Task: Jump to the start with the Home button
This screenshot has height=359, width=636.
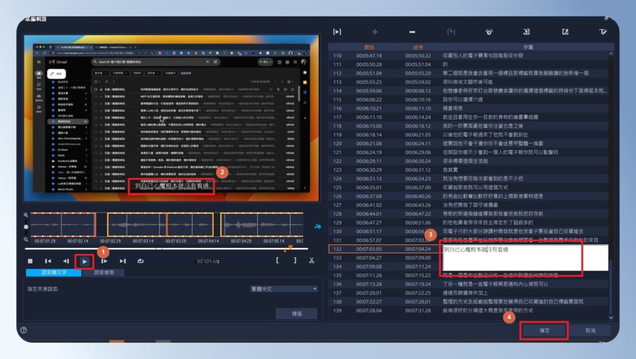Action: [48, 261]
